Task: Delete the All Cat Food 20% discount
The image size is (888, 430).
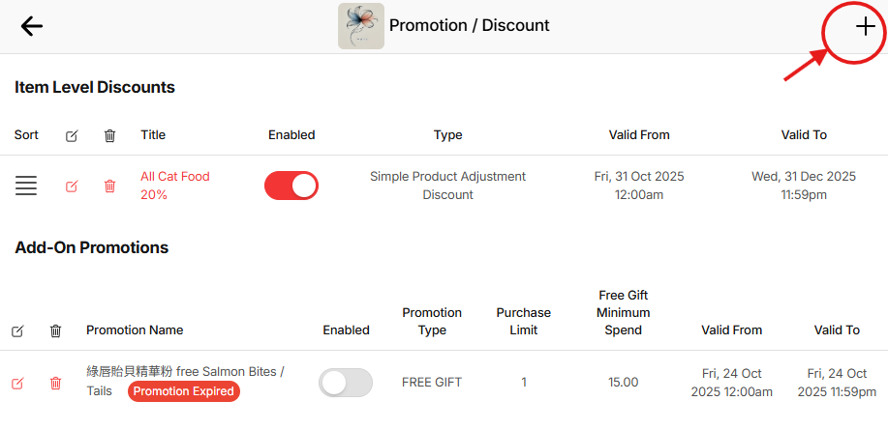Action: point(109,186)
